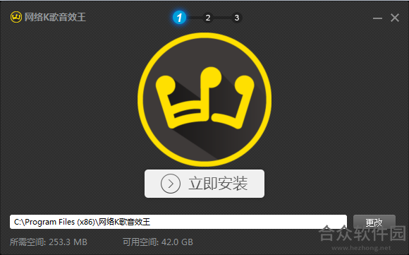Click the small crown icon in title
The height and width of the screenshot is (255, 409).
[x=16, y=17]
